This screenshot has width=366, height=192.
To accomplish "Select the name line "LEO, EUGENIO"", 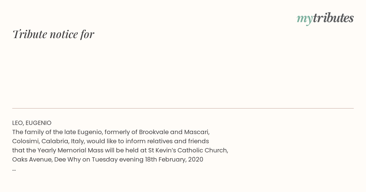I will [x=32, y=123].
